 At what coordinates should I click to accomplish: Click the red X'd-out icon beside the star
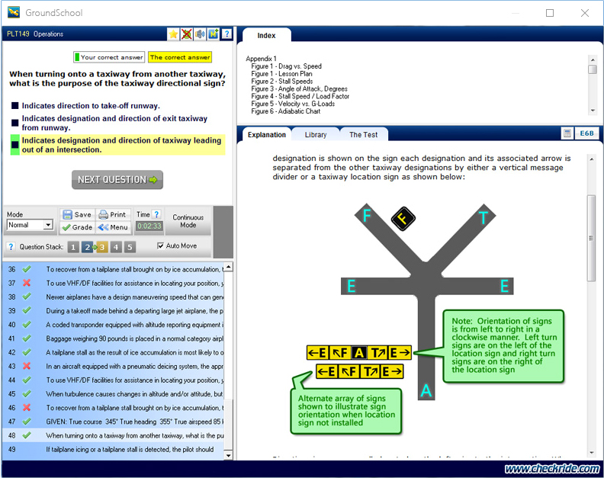point(187,34)
